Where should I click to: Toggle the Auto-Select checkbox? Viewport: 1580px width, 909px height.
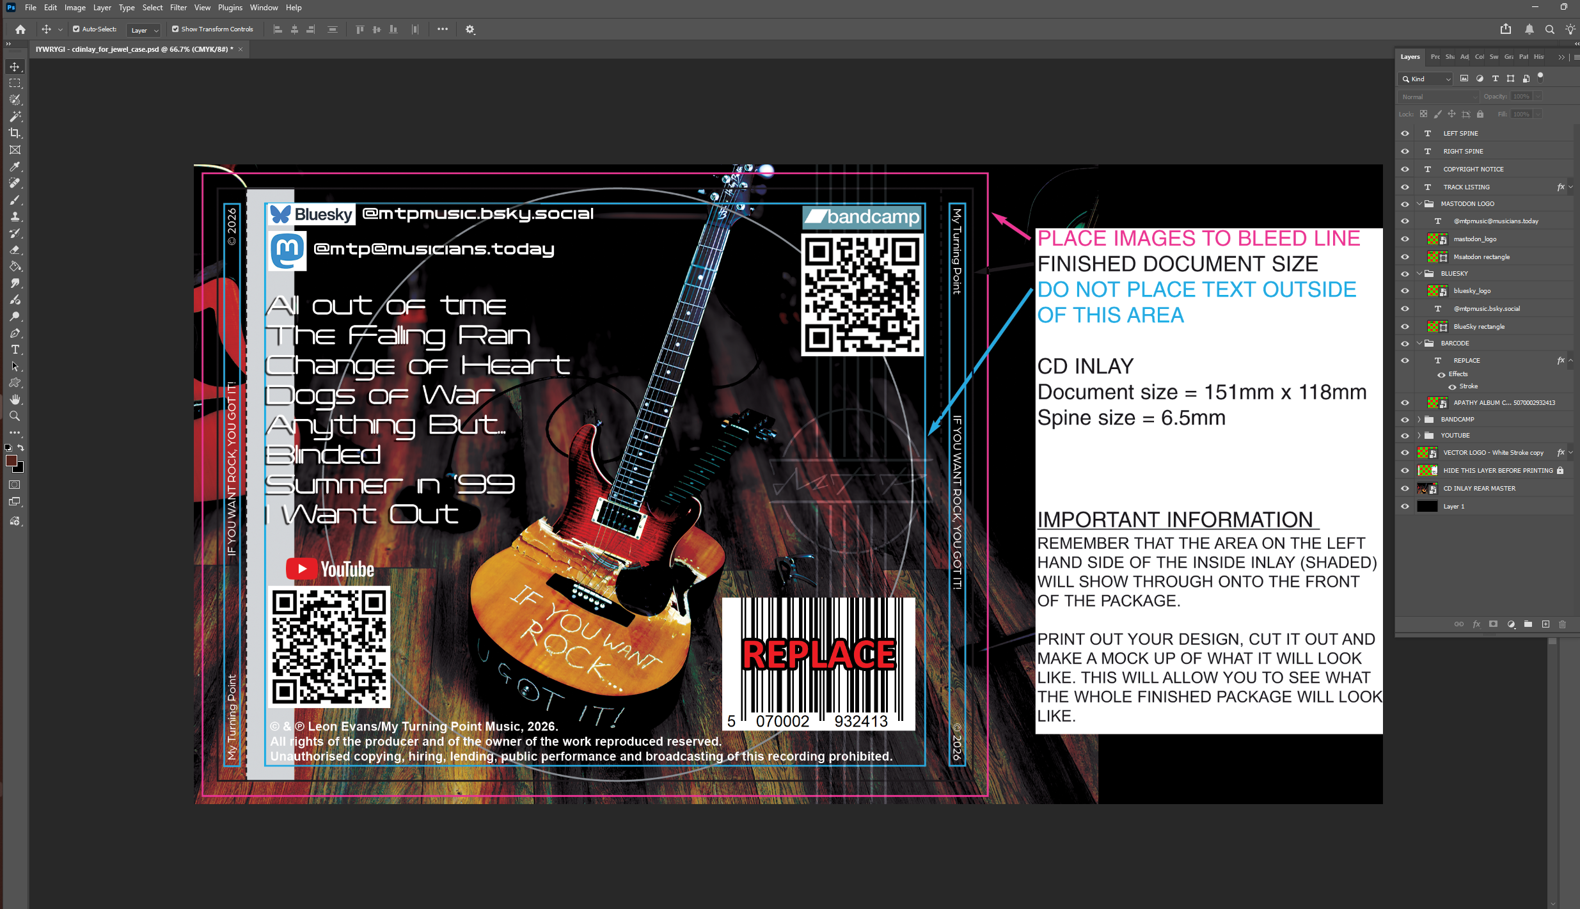(x=76, y=29)
